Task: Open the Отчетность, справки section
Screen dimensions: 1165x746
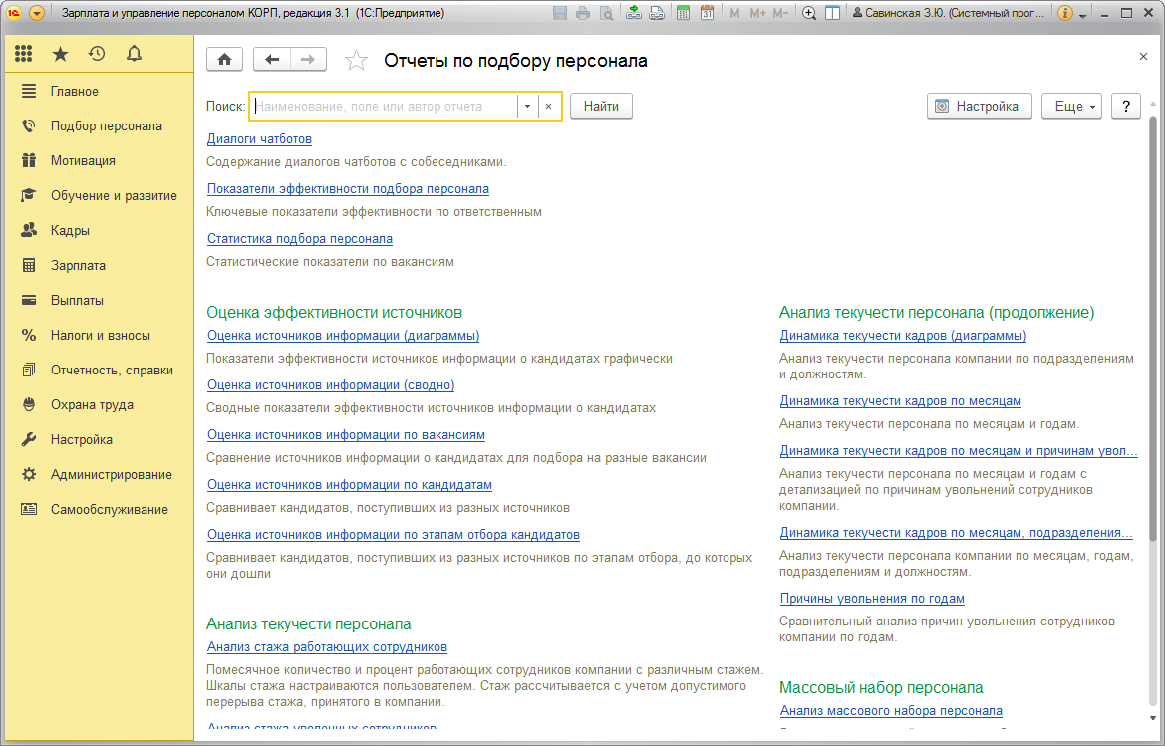Action: click(x=99, y=371)
